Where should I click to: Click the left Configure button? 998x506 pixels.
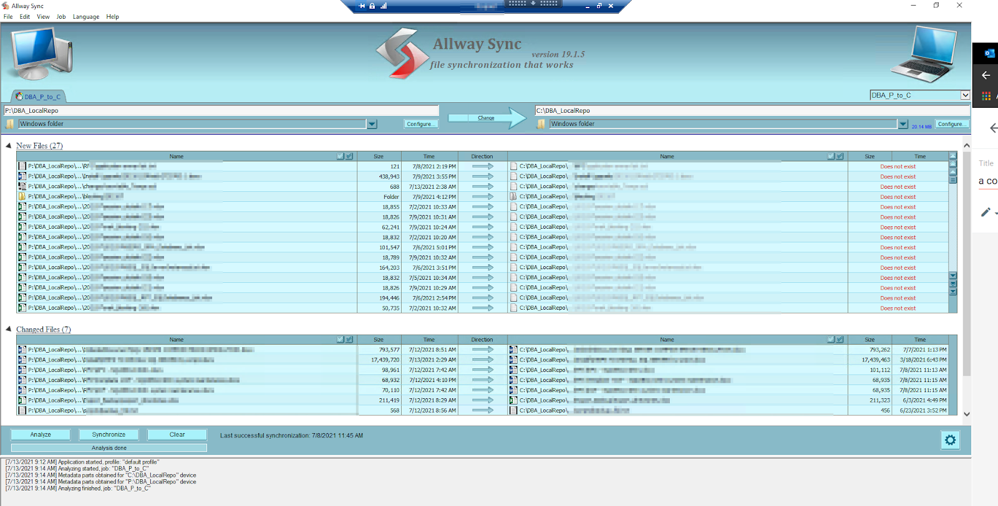click(421, 124)
